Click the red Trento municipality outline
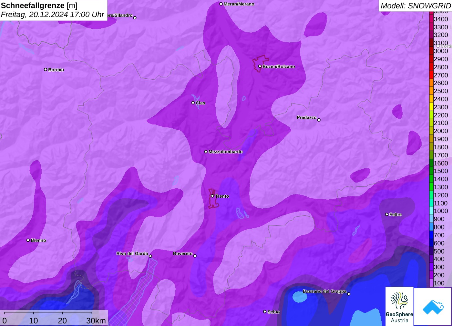The width and height of the screenshot is (452, 326). [213, 199]
